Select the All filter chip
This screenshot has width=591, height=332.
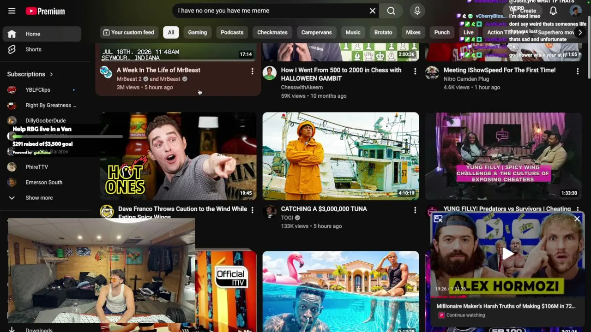(x=171, y=32)
